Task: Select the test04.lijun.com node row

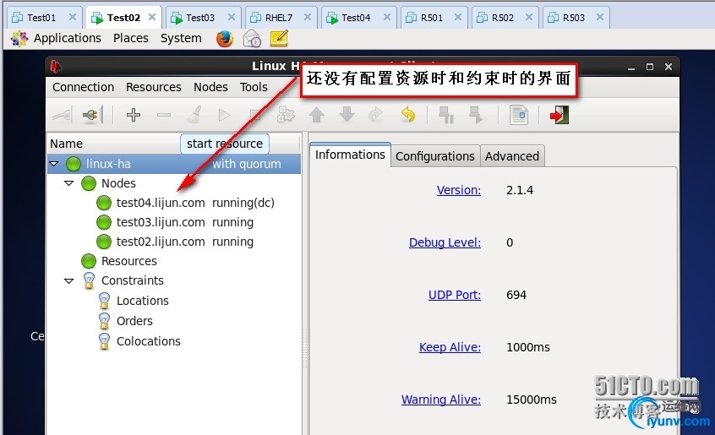Action: [174, 203]
